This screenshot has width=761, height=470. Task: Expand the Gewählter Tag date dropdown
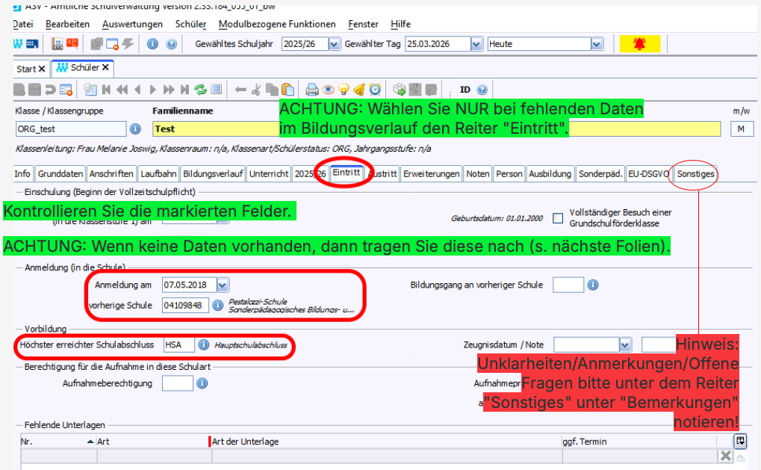(476, 44)
